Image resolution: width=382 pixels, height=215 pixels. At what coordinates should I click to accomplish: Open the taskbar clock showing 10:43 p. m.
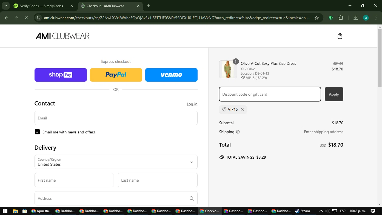(x=358, y=211)
